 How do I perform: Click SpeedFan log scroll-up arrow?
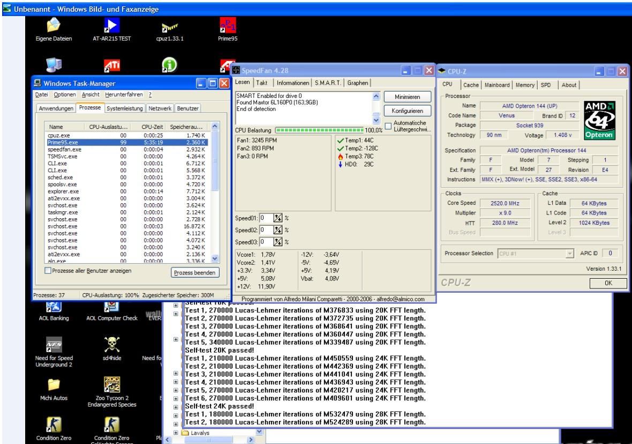point(376,96)
